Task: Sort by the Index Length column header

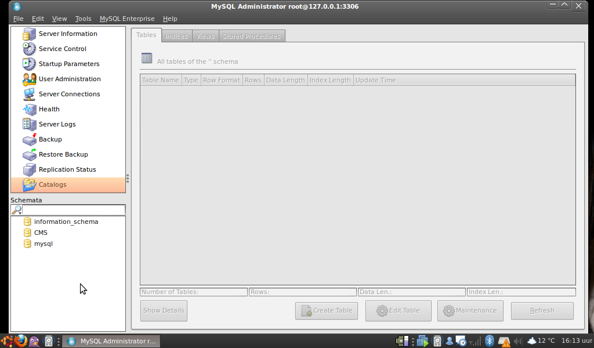Action: 330,80
